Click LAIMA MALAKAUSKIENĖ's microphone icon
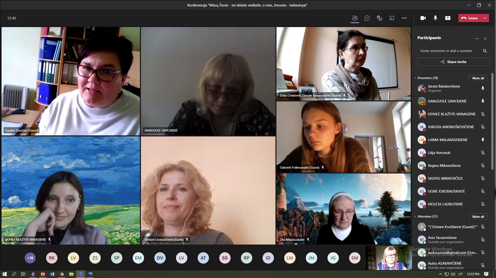The height and width of the screenshot is (278, 496). pyautogui.click(x=483, y=140)
